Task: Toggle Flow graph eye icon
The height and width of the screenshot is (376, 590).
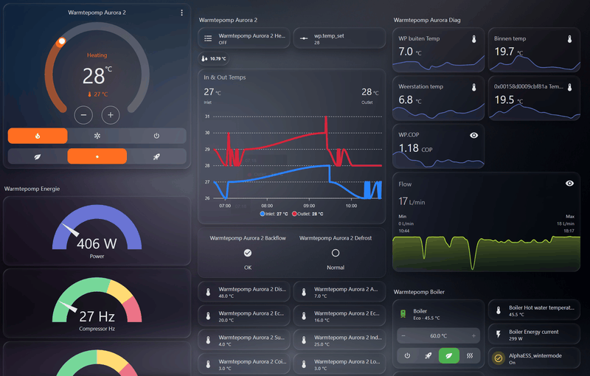Action: pos(569,183)
